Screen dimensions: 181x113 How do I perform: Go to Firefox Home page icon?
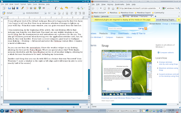pos(113,8)
